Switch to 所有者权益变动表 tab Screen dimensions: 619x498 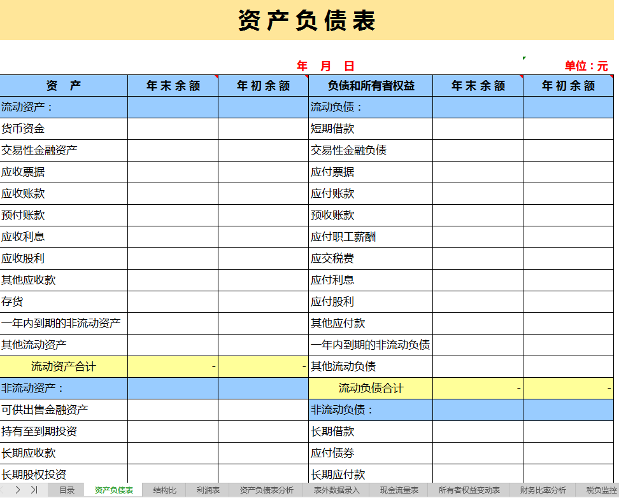[469, 490]
